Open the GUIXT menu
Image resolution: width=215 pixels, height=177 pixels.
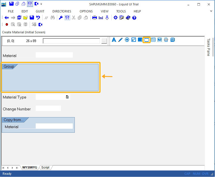click(40, 11)
